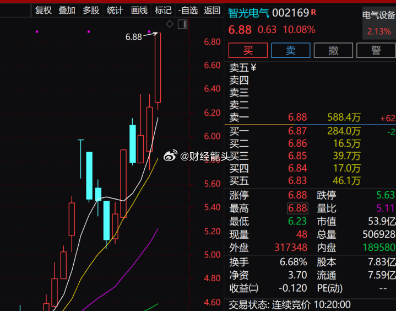Open the 叠加 overlay option
This screenshot has height=311, width=396.
tap(67, 10)
